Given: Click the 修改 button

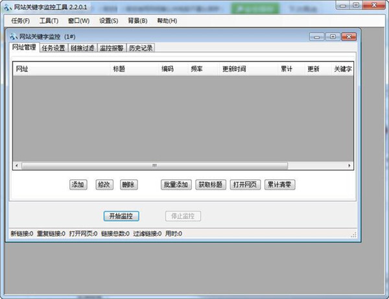Looking at the screenshot, I should pyautogui.click(x=104, y=184).
